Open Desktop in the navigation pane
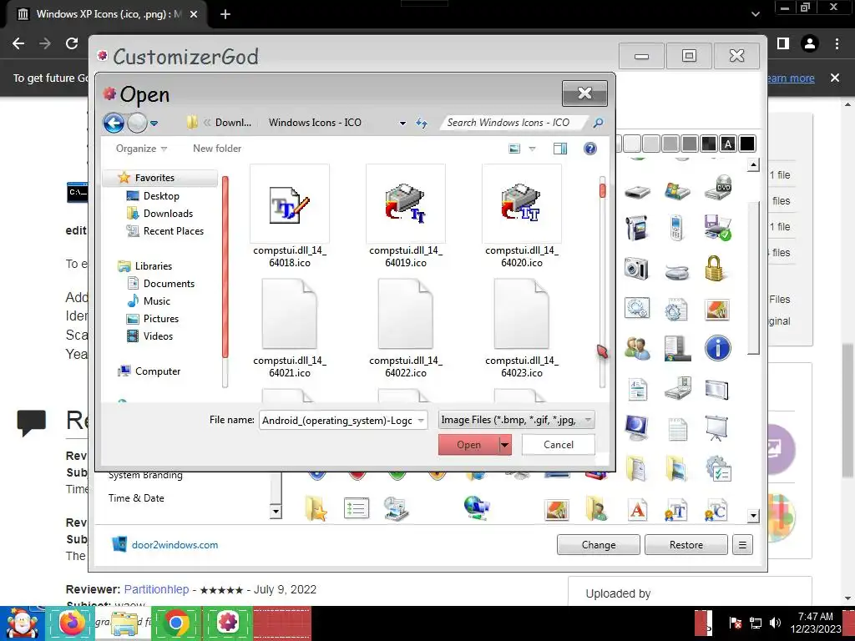Image resolution: width=855 pixels, height=641 pixels. pyautogui.click(x=161, y=195)
